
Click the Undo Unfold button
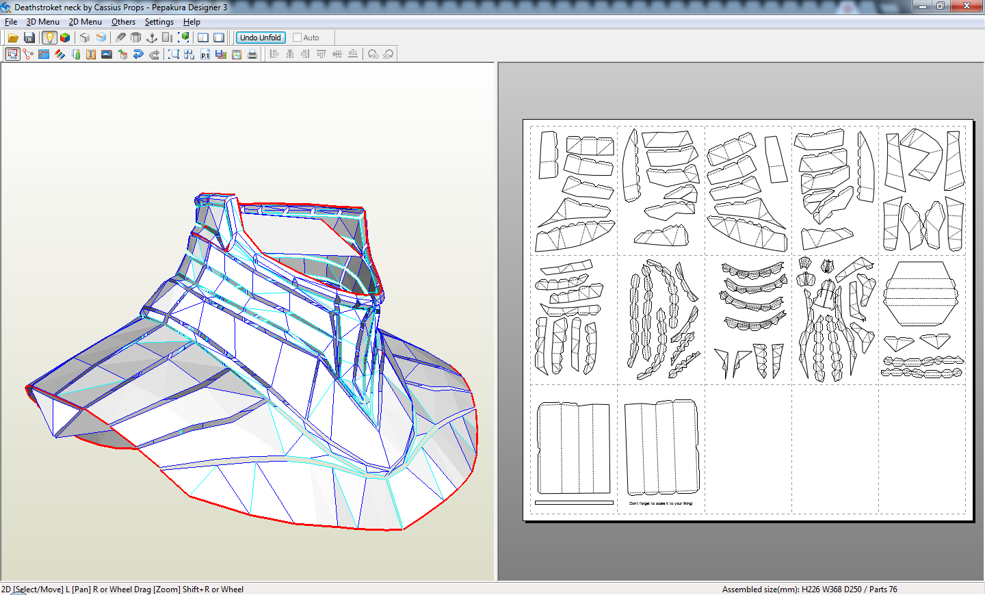(261, 38)
